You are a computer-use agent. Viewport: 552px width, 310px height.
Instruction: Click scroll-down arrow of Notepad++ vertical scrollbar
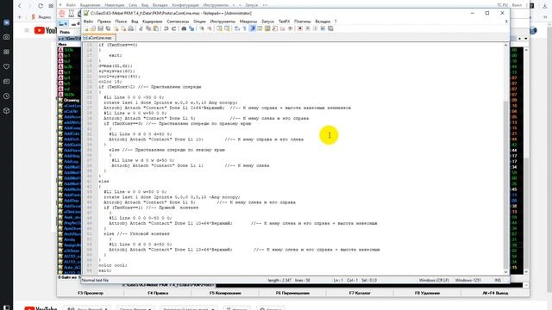(506, 272)
